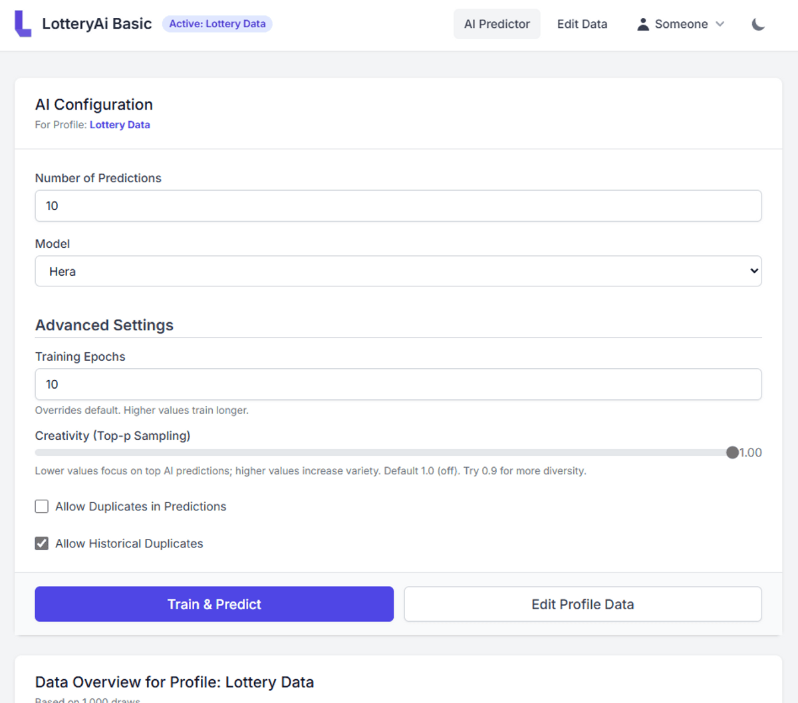
Task: Click the LotteryAi Basic brand title
Action: 96,24
